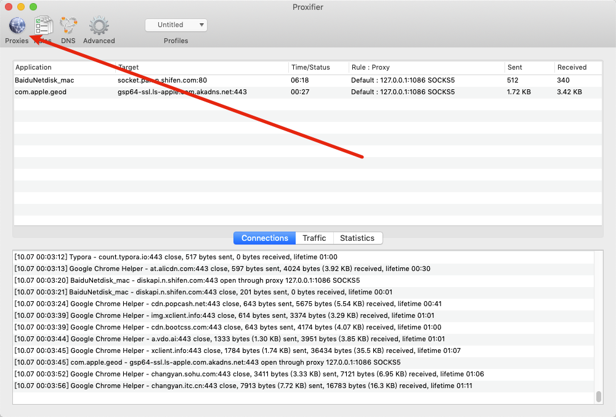Viewport: 616px width, 417px height.
Task: Click the 00:27 time status cell
Action: tap(300, 92)
